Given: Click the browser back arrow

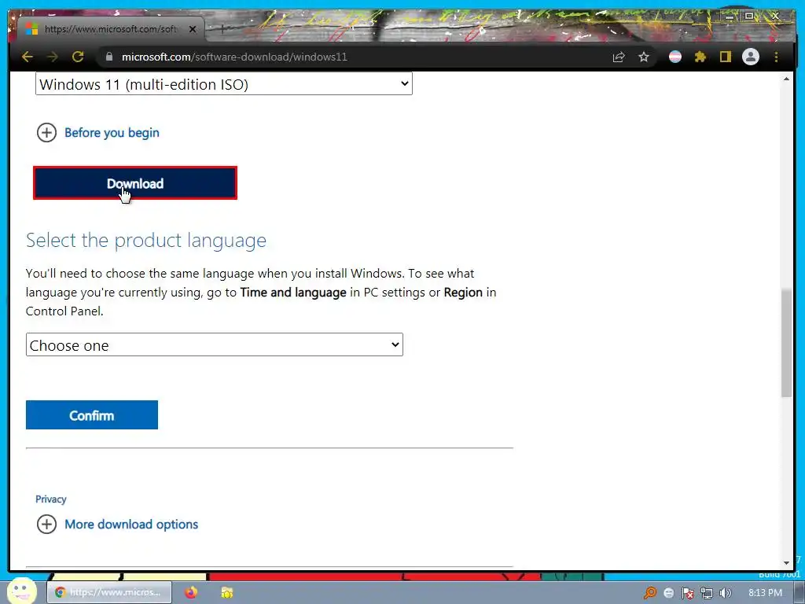Looking at the screenshot, I should (x=28, y=57).
